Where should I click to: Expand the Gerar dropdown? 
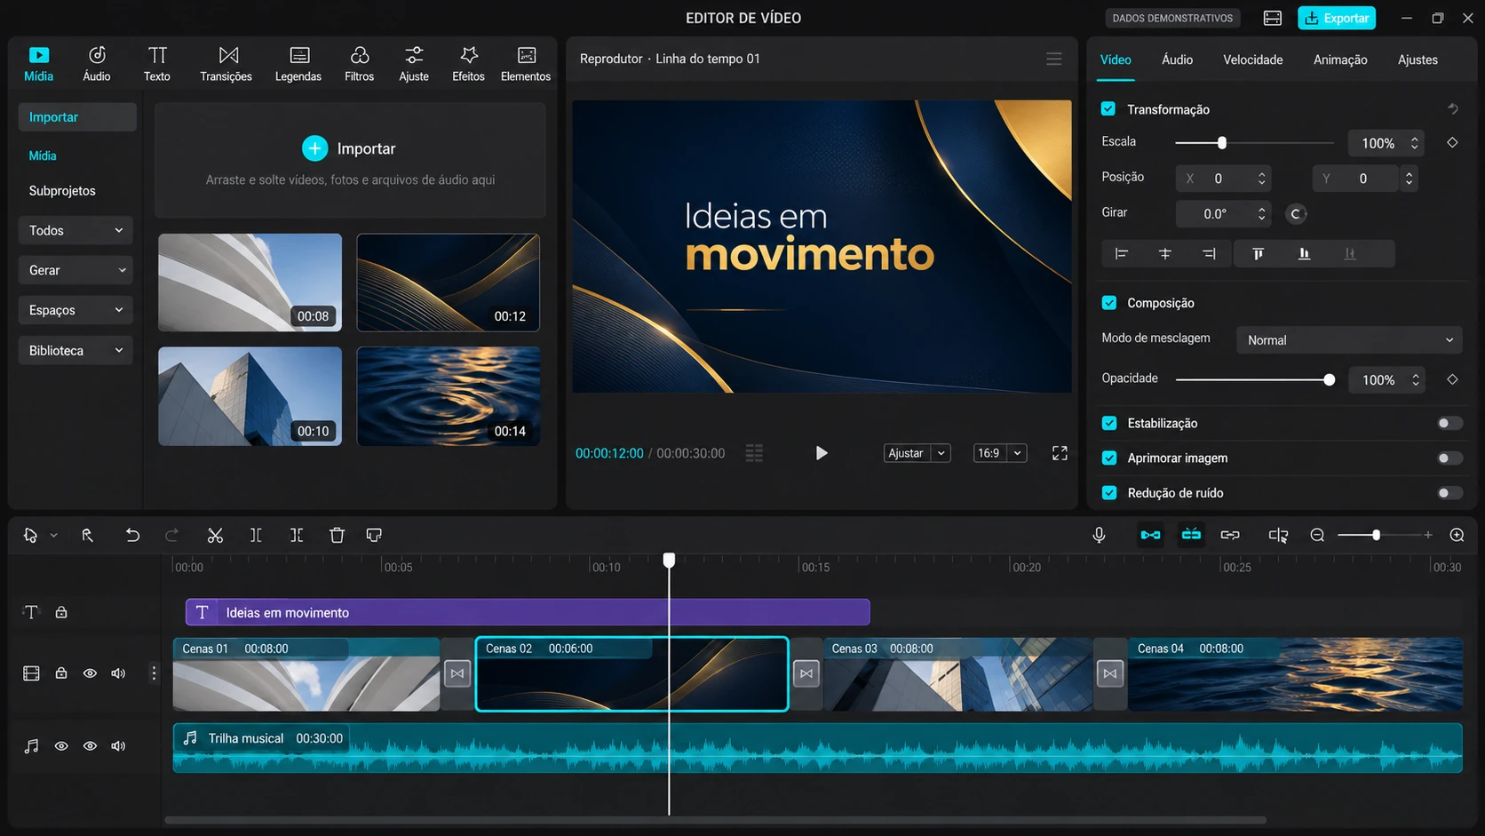(75, 270)
